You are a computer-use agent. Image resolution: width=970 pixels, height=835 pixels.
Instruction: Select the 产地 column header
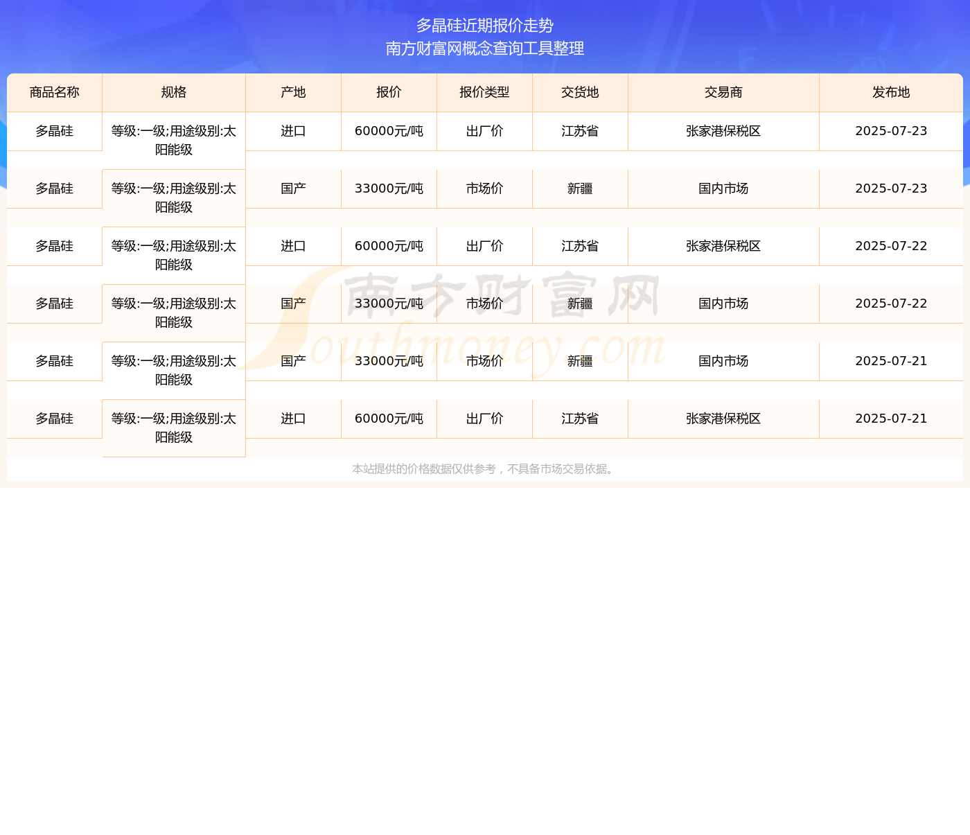click(293, 92)
